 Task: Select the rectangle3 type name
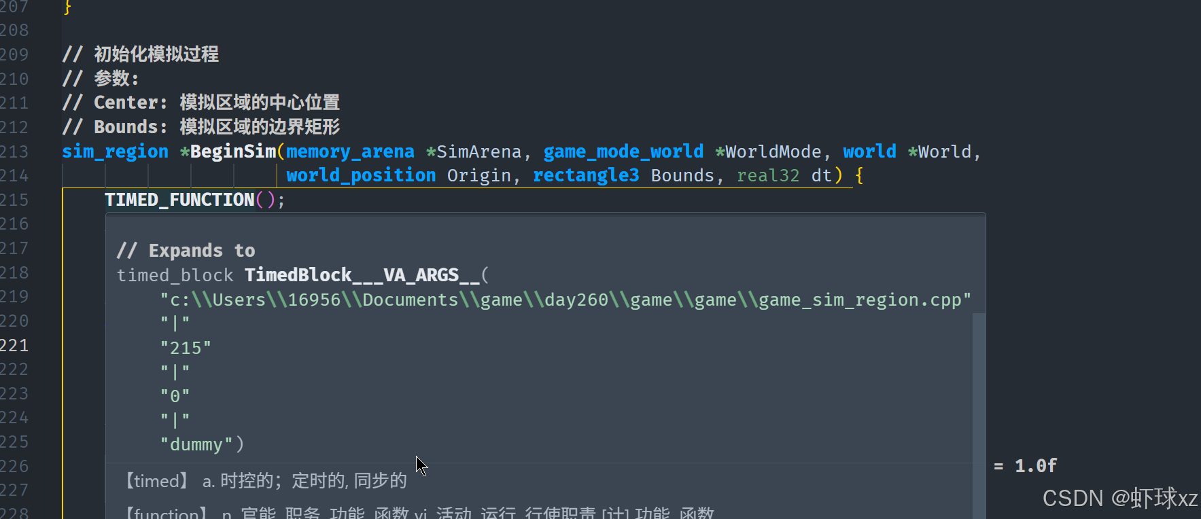click(586, 175)
